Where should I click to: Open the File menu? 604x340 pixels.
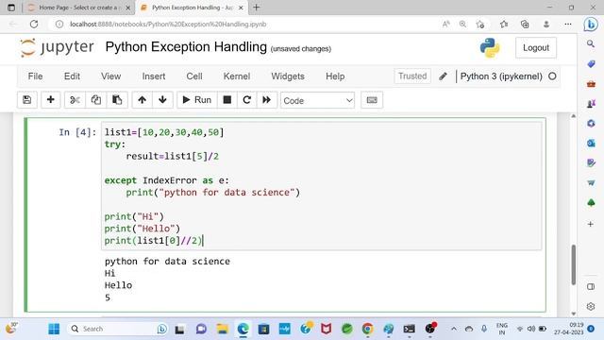35,76
